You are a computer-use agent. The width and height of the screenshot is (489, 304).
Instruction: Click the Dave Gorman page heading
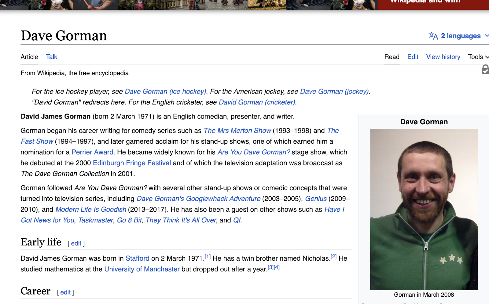pyautogui.click(x=64, y=35)
